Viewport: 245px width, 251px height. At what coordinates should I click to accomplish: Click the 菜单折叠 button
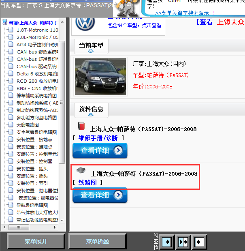pos(98,241)
